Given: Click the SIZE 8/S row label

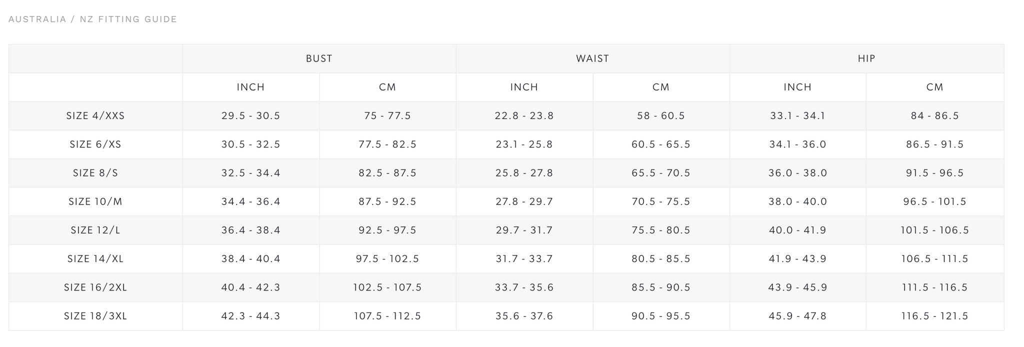Looking at the screenshot, I should click(95, 173).
